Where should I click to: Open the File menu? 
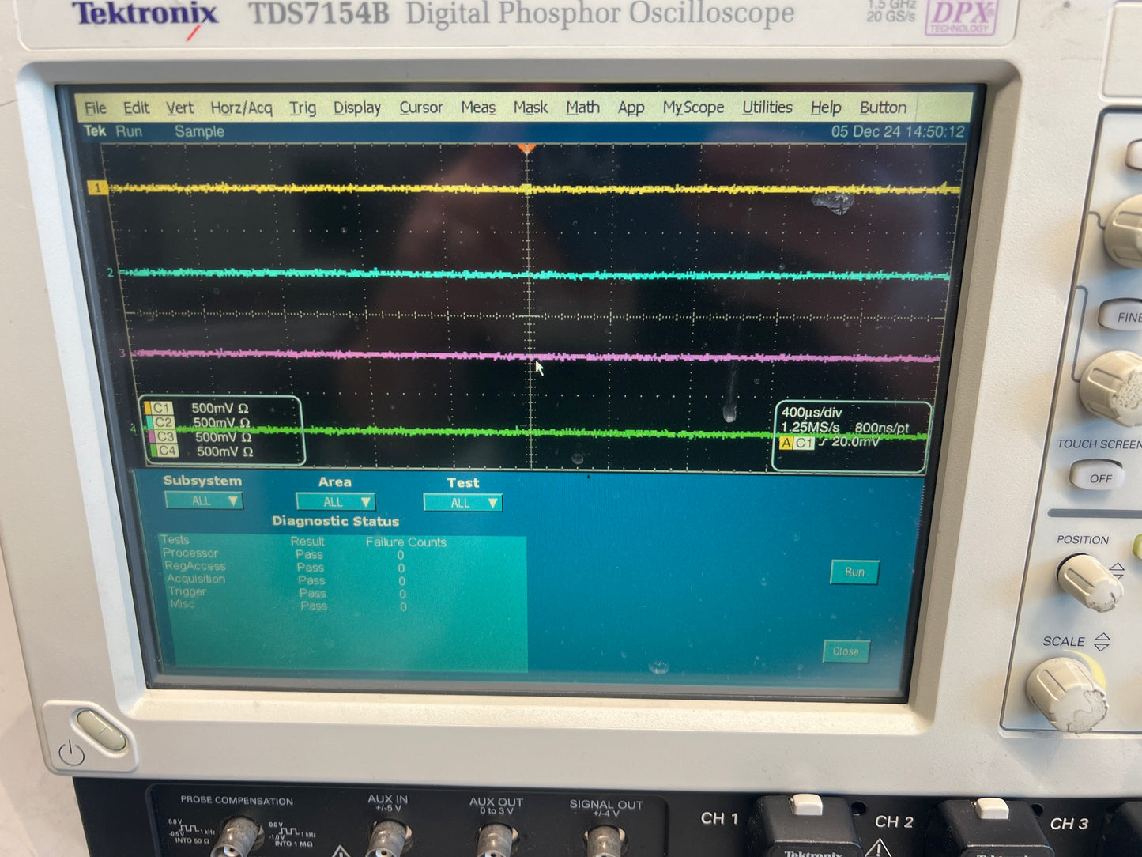(x=96, y=108)
